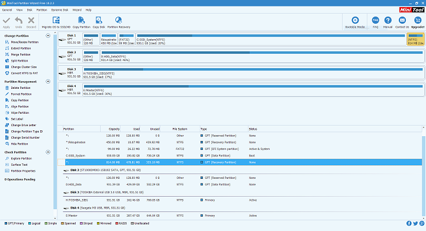Open the Copy Partition wizard
The height and width of the screenshot is (231, 426).
tap(82, 23)
